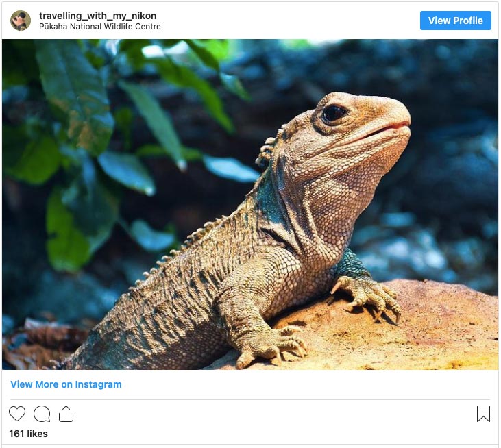Open the tuatara photo post
Screen dimensions: 501x448
coord(250,204)
